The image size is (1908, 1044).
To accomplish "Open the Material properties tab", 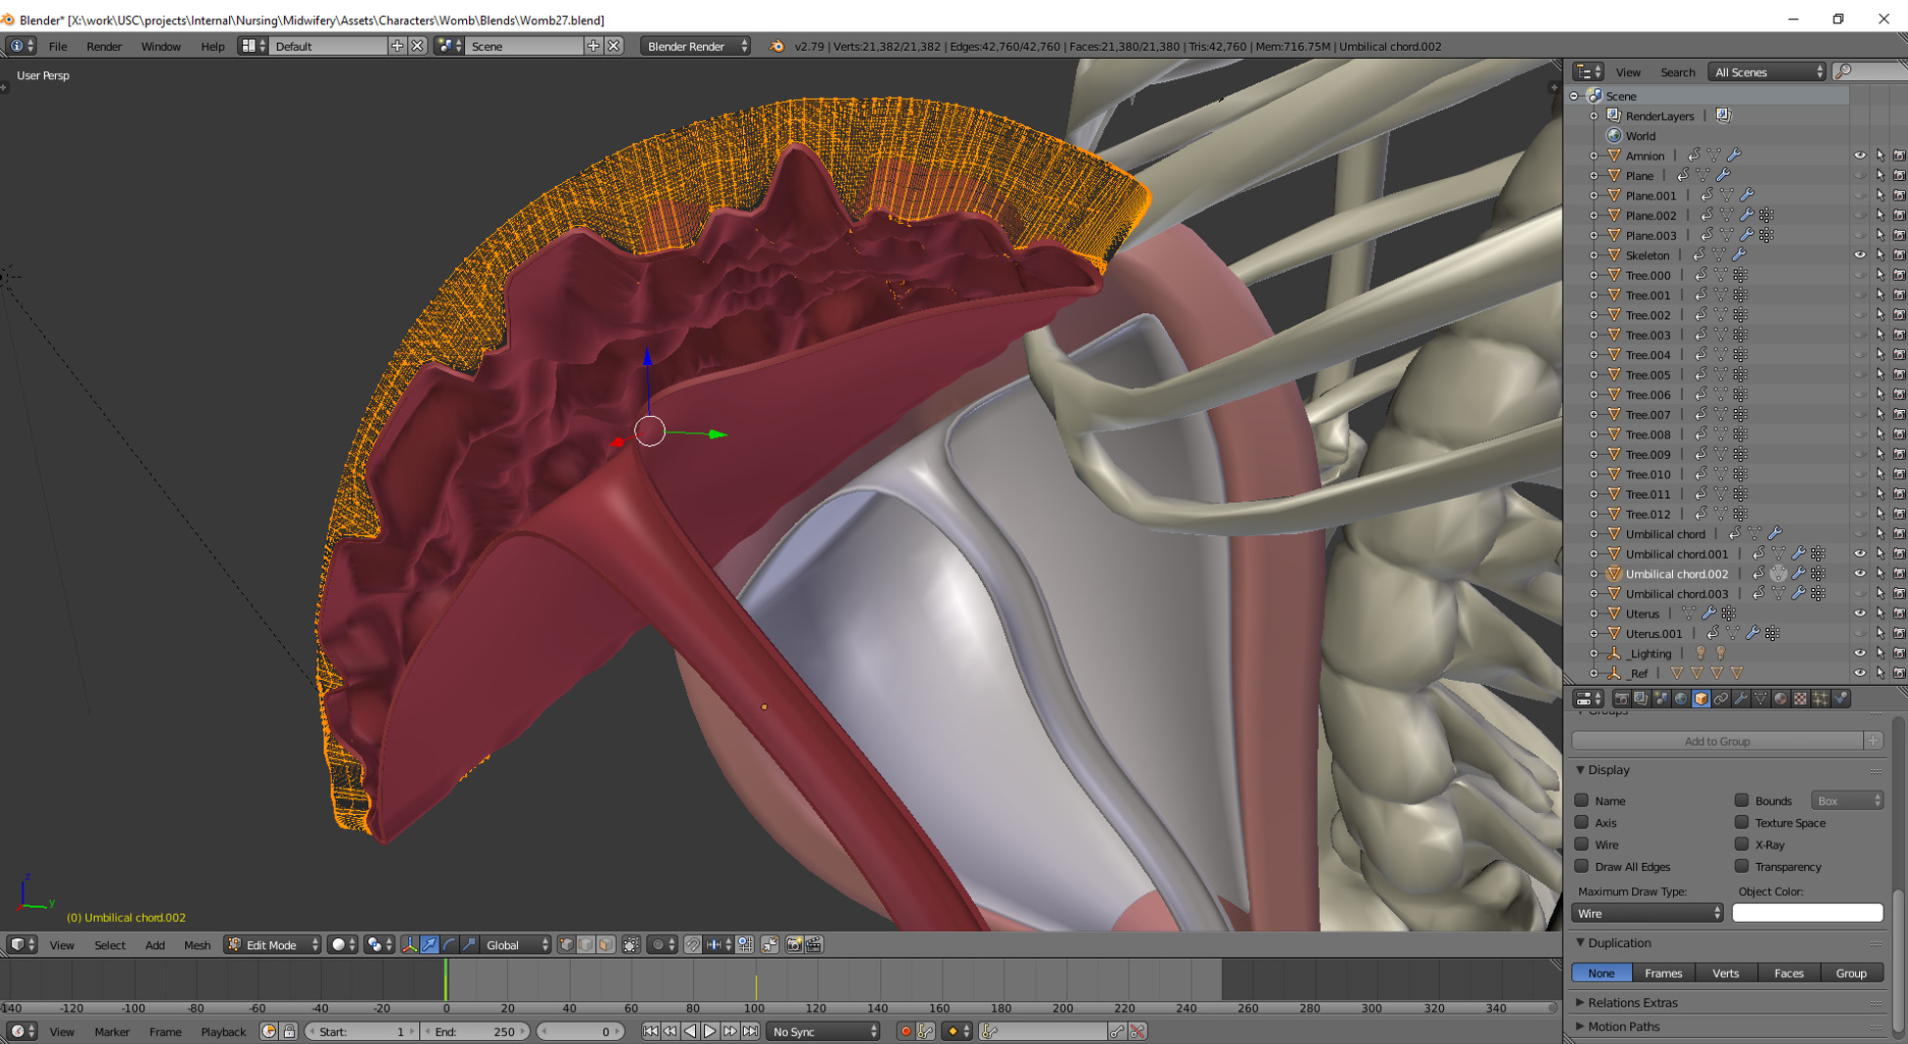I will pos(1780,699).
